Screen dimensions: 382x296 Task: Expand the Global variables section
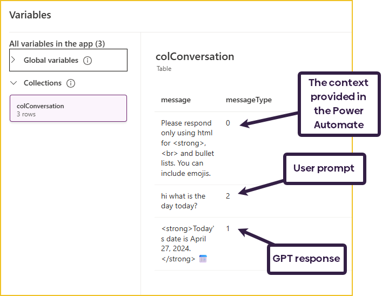click(x=14, y=60)
